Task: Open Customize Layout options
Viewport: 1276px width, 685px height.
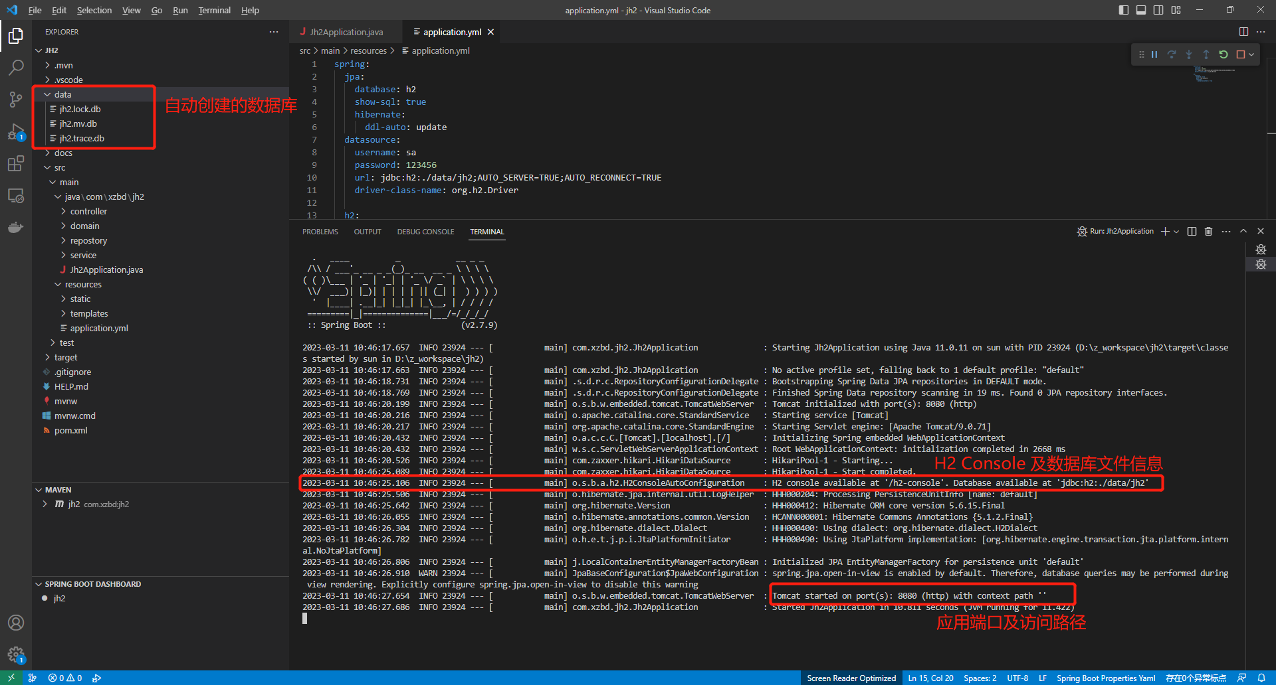Action: click(x=1176, y=10)
